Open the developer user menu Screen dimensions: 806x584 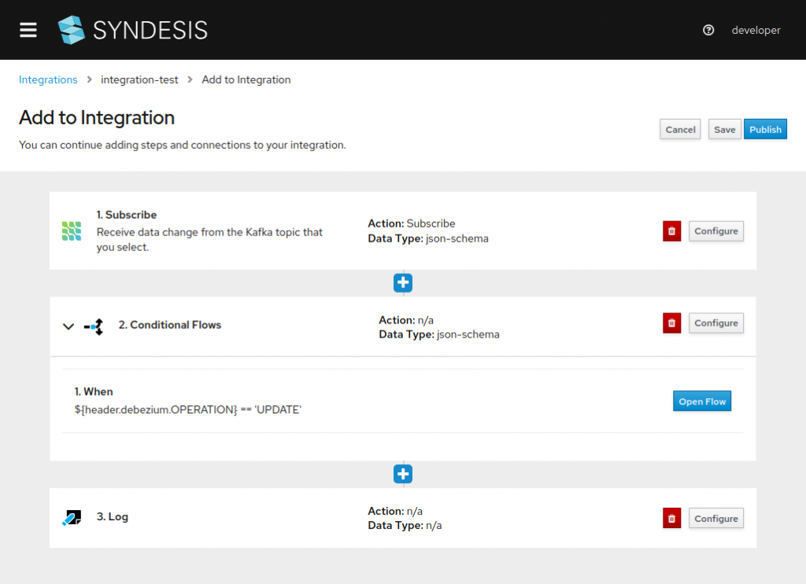756,30
